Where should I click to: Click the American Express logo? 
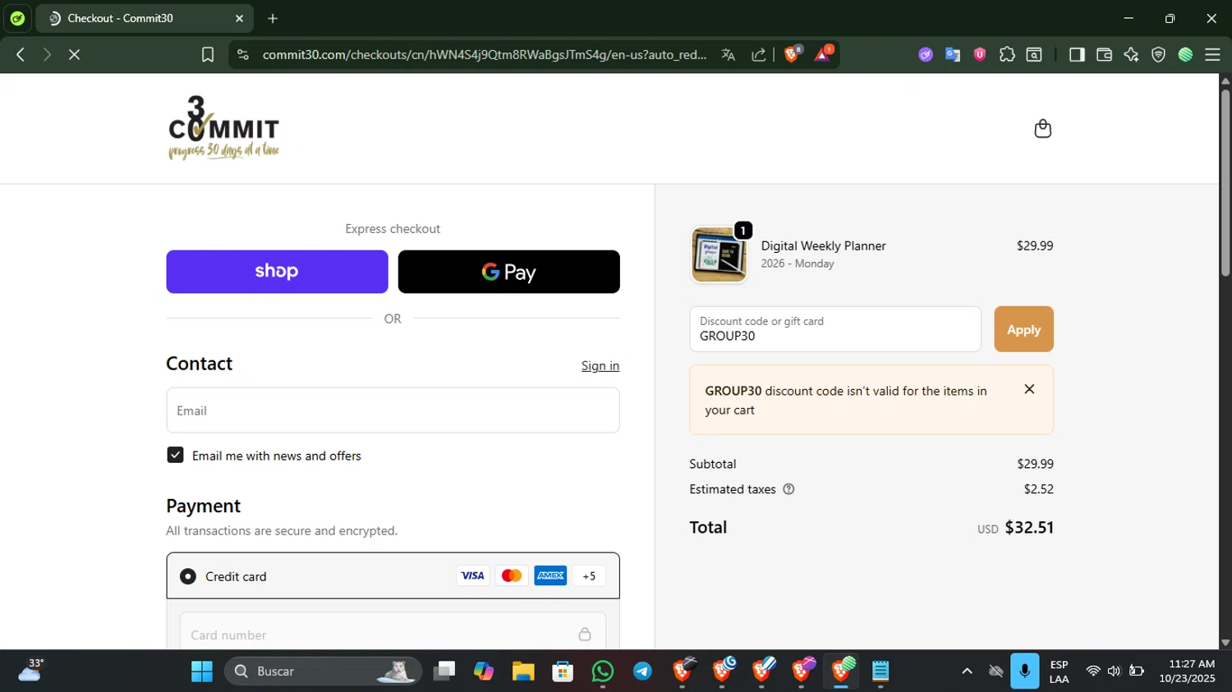550,576
